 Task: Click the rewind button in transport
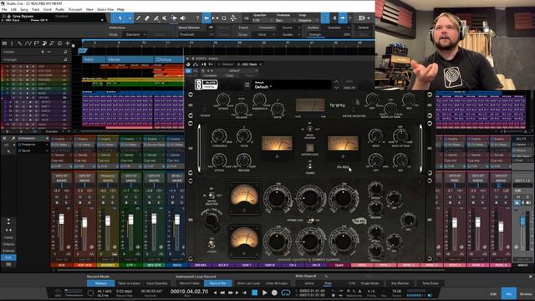point(222,293)
